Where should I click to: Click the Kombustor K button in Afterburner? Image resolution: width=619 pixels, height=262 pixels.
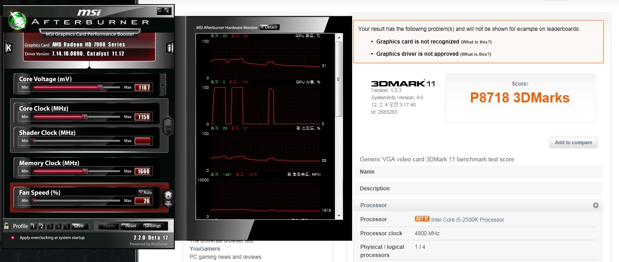(x=8, y=48)
